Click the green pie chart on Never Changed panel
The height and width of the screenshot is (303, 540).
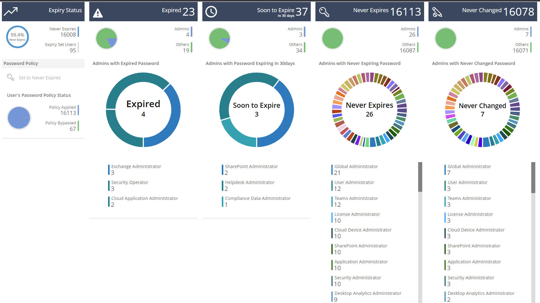[x=446, y=38]
